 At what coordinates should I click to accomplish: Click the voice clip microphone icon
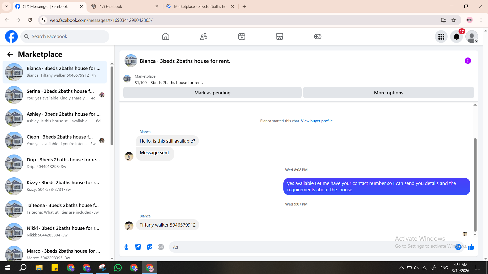(126, 247)
